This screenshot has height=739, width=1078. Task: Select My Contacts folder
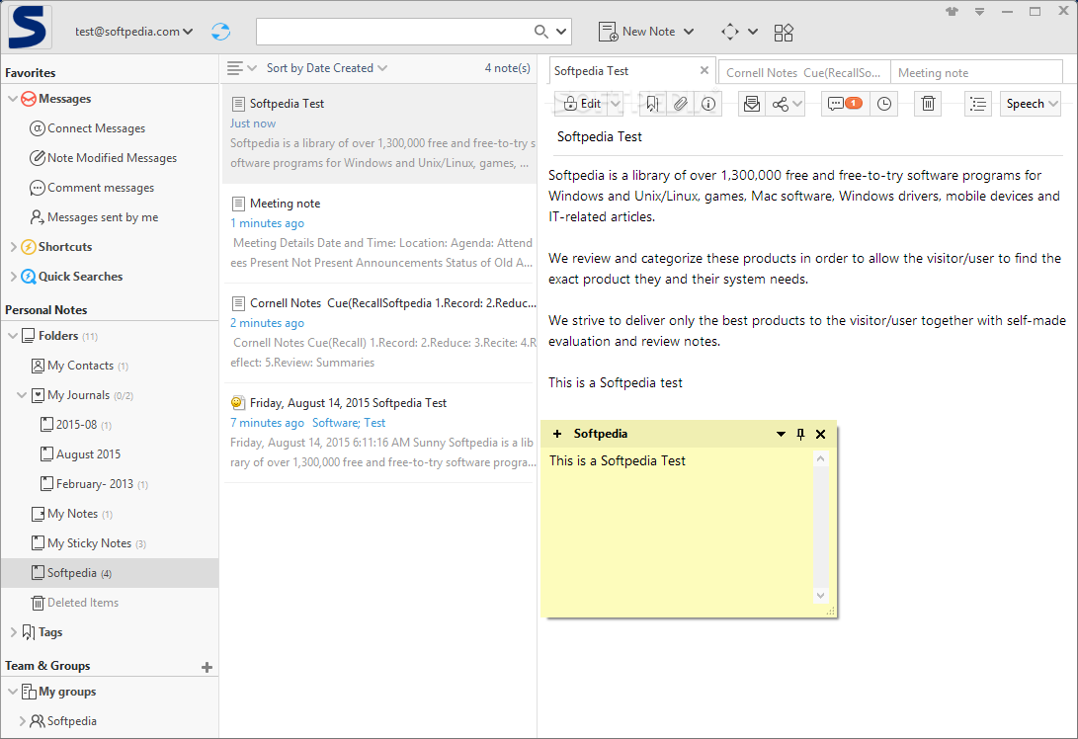point(80,366)
